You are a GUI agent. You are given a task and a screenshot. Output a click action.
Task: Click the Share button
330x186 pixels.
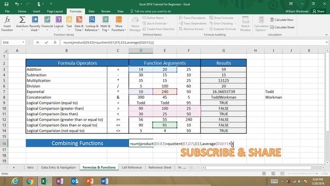pyautogui.click(x=319, y=11)
